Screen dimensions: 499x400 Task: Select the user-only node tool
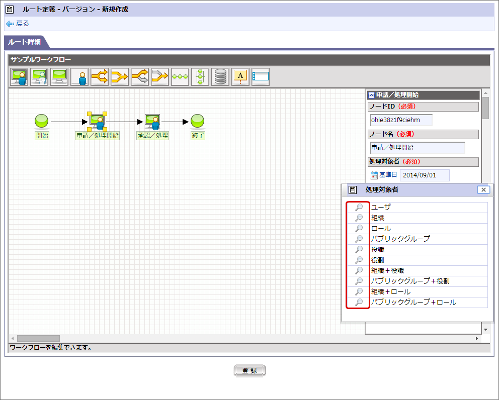click(x=79, y=77)
